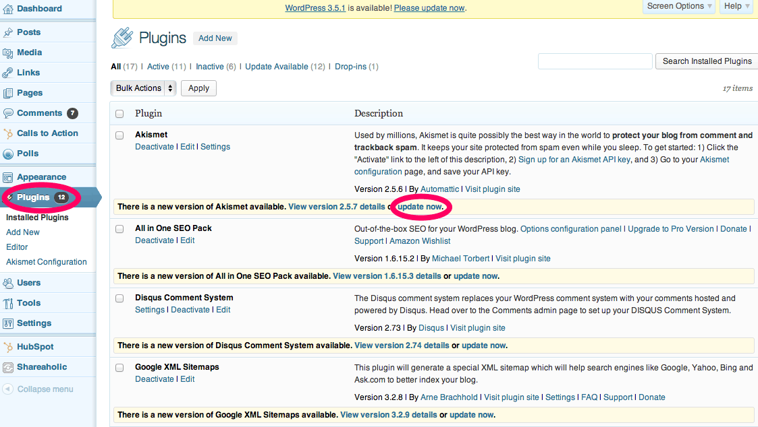The image size is (758, 427).
Task: Go to Pages in sidebar
Action: (30, 93)
